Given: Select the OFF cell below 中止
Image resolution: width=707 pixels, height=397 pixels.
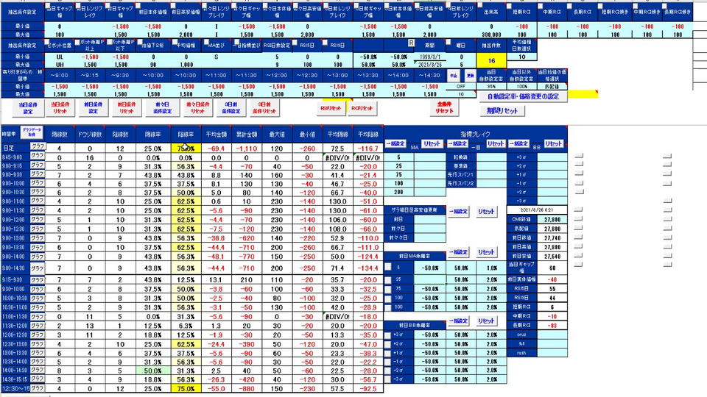Looking at the screenshot, I should click(461, 87).
